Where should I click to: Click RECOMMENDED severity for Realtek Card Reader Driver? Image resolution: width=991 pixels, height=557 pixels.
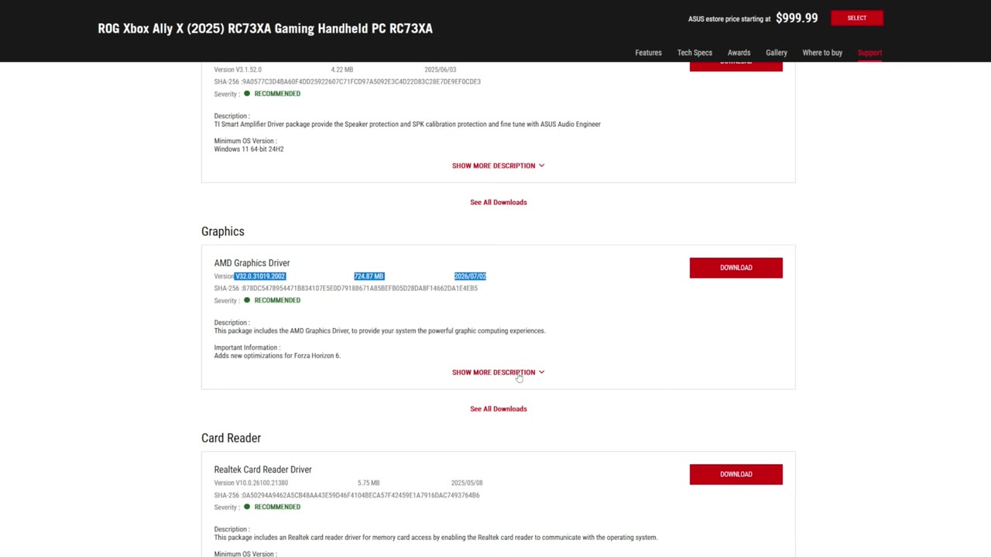click(x=277, y=507)
